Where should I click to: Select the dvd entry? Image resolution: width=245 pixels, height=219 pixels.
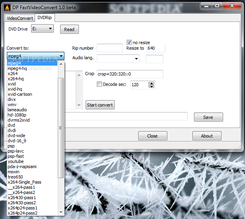[32, 125]
